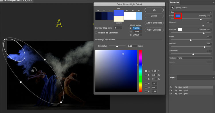Viewport: 215px width, 113px height.
Task: Click the Add to Swatches button
Action: click(x=154, y=23)
